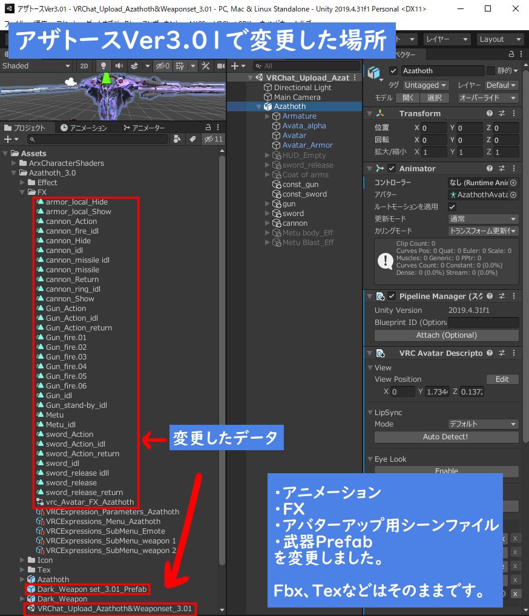Image resolution: width=529 pixels, height=616 pixels.
Task: Click search by type icon in Project
Action: [x=177, y=139]
